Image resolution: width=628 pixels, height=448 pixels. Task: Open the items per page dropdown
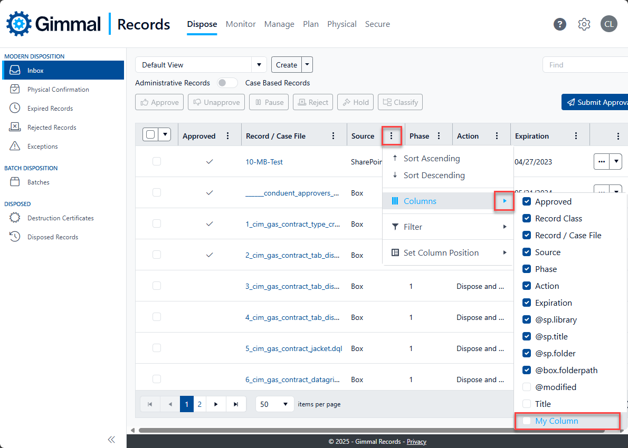pyautogui.click(x=274, y=404)
